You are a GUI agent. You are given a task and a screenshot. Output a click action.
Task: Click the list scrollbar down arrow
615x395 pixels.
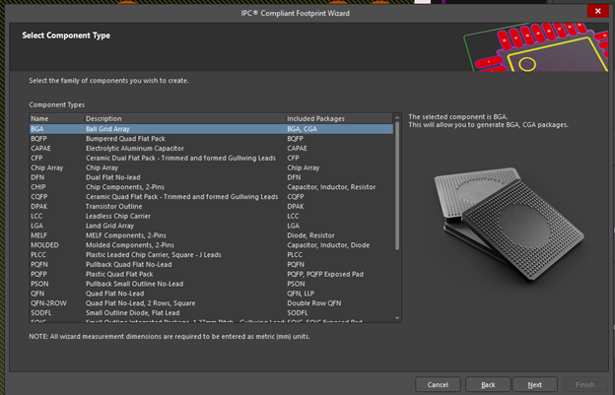[x=397, y=318]
